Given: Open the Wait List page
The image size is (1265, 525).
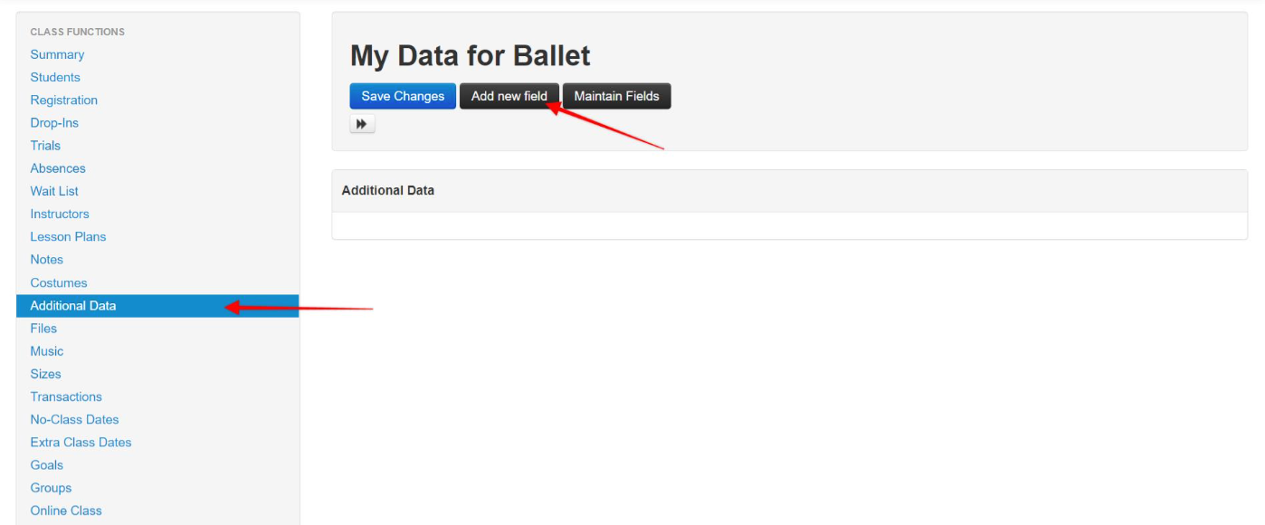Looking at the screenshot, I should pos(54,191).
